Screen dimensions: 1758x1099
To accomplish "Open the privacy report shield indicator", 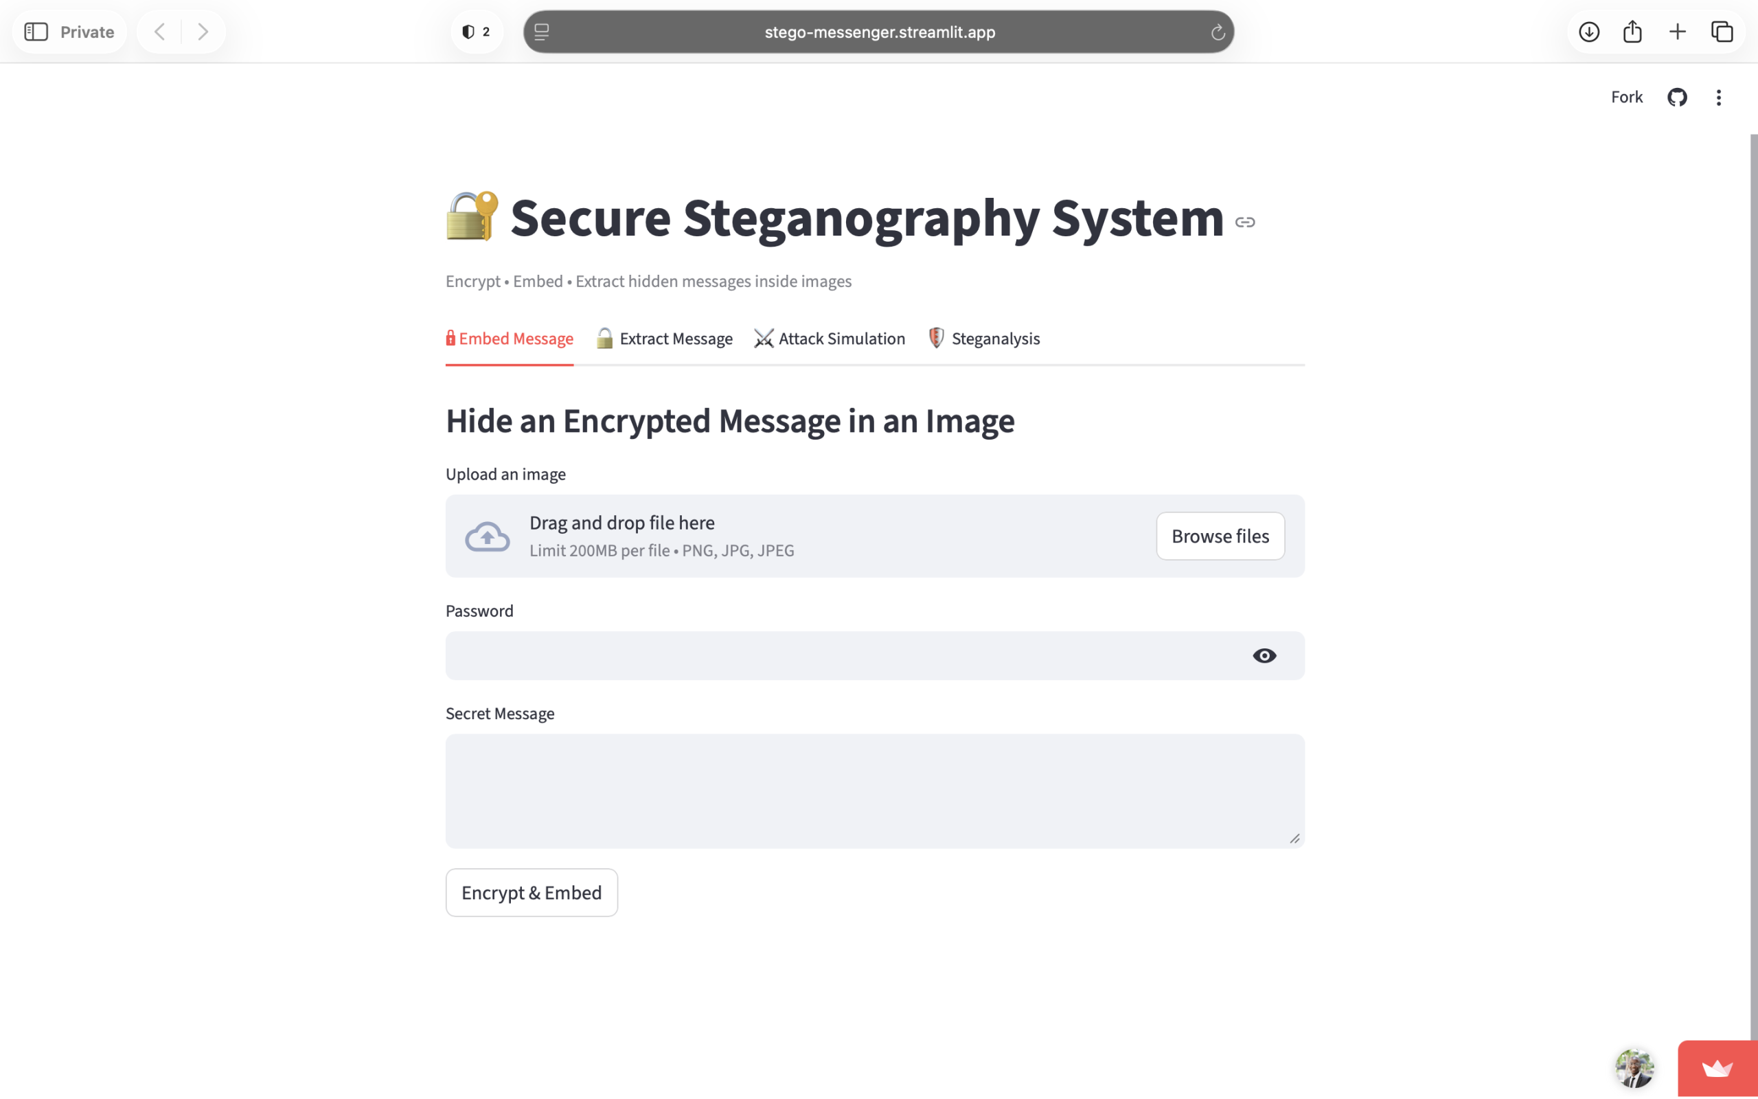I will (477, 32).
